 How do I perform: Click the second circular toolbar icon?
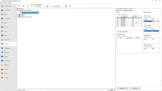pyautogui.click(x=28, y=6)
